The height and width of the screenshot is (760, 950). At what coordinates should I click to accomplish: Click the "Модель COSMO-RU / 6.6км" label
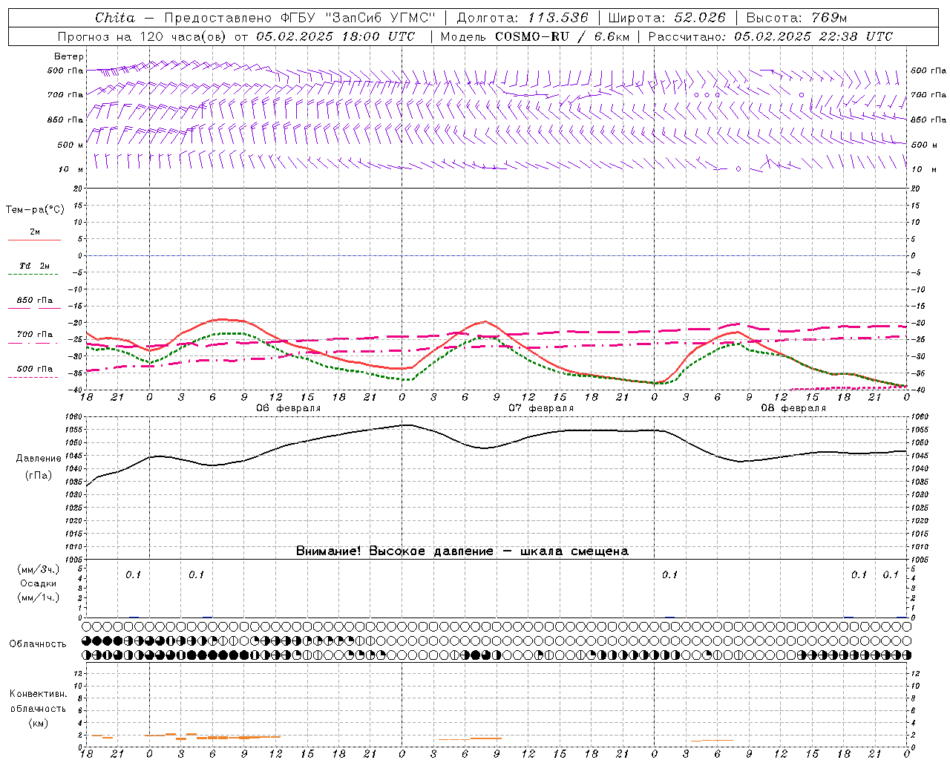[x=535, y=36]
